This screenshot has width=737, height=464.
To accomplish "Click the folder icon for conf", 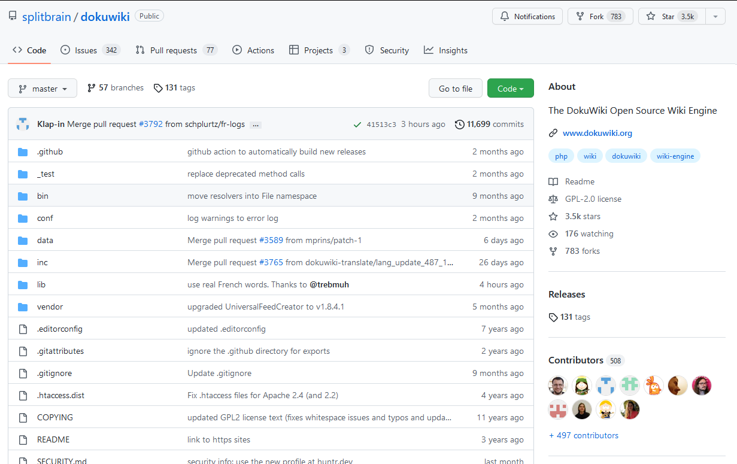I will click(23, 219).
